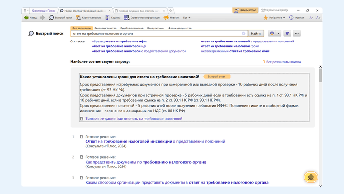
Task: Click document icon of result 2
Action: click(81, 157)
